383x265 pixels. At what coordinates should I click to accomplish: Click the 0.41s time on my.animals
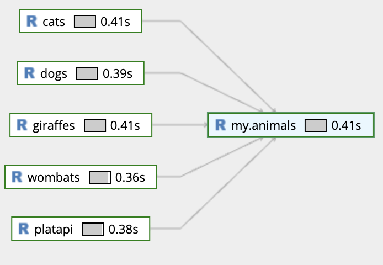(346, 126)
